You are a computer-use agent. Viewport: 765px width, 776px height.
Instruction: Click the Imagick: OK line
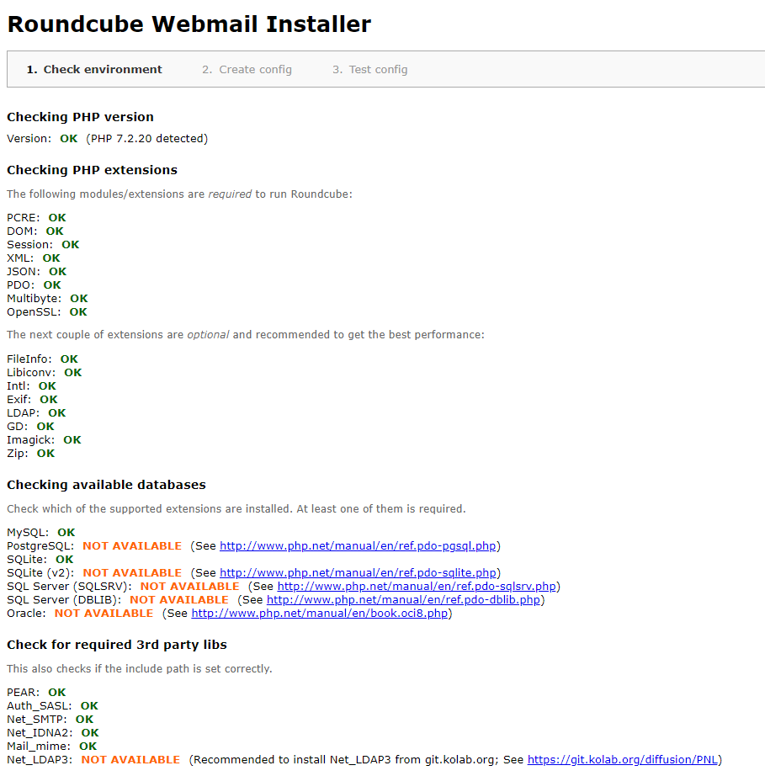pos(44,440)
